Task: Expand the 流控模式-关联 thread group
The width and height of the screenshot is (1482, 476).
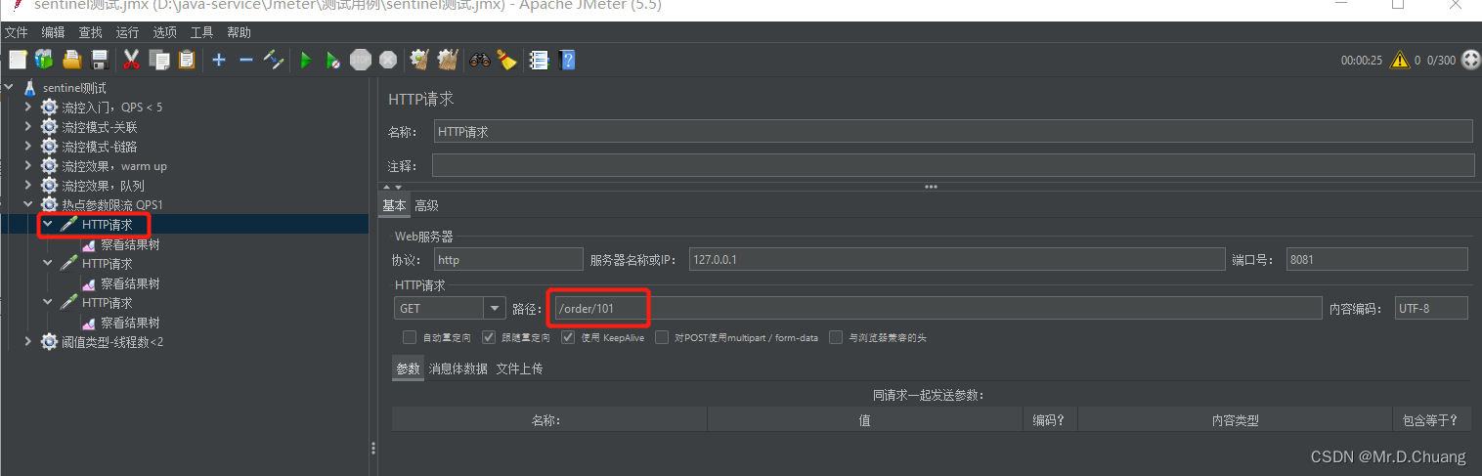Action: tap(28, 127)
